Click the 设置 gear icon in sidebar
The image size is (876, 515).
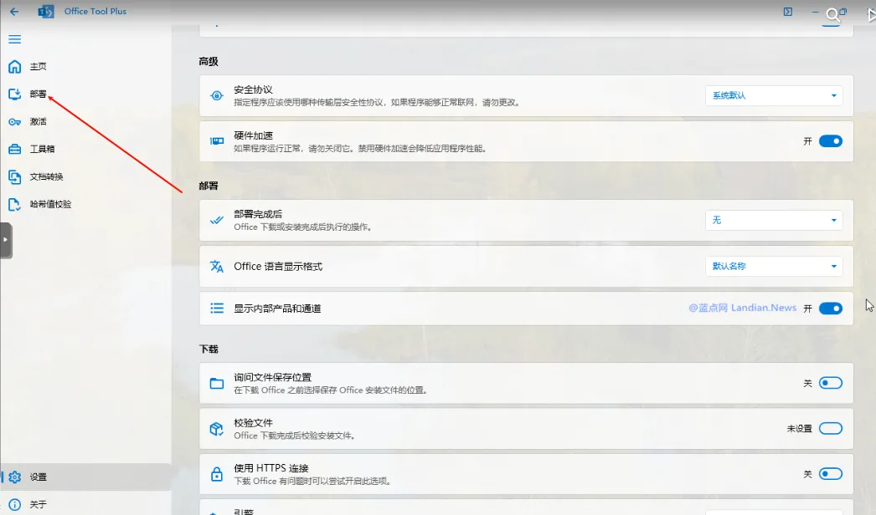click(x=14, y=477)
